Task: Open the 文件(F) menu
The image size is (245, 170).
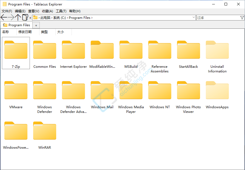Action: tap(7, 11)
